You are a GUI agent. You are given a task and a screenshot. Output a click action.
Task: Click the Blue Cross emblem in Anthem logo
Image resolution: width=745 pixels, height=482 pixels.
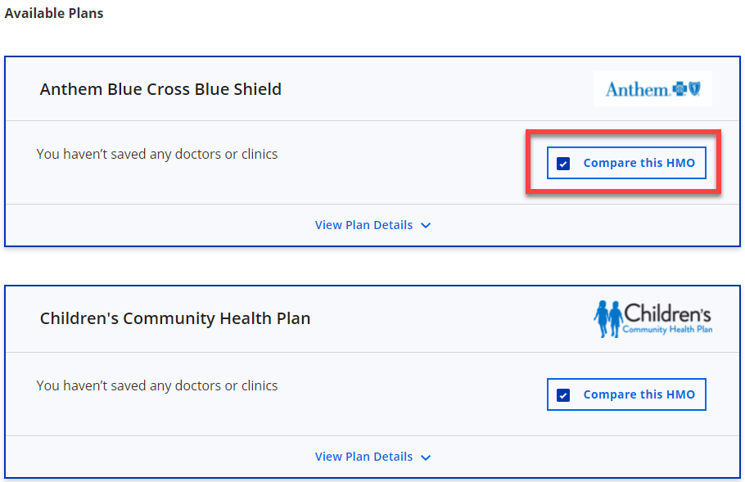click(x=680, y=88)
